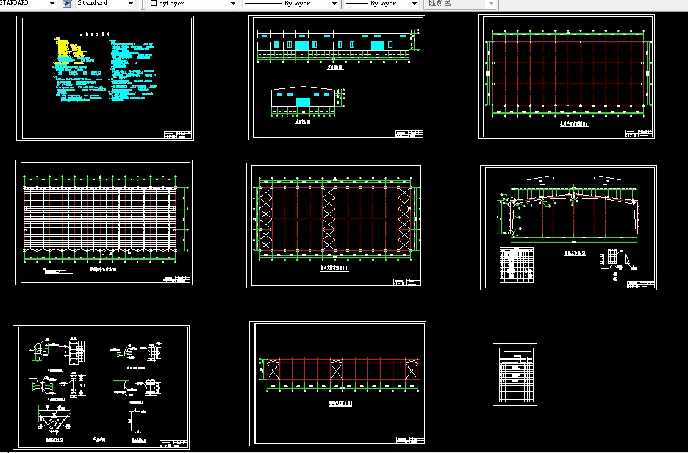Click the V-shaped node detail drawing
Image resolution: width=688 pixels, height=453 pixels.
(x=54, y=419)
